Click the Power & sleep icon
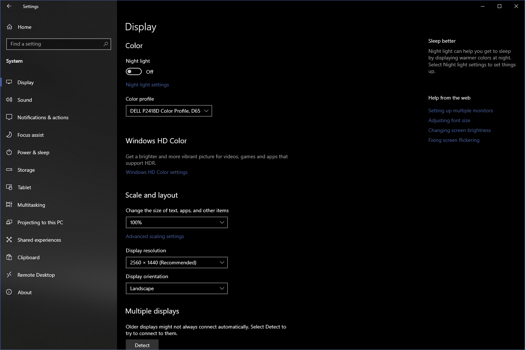525x350 pixels. [x=9, y=152]
